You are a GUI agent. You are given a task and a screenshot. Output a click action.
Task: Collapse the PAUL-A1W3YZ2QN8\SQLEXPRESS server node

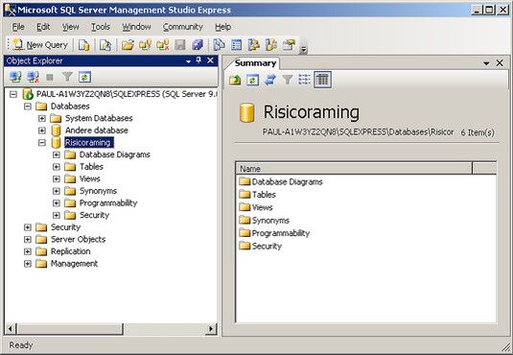(x=13, y=94)
